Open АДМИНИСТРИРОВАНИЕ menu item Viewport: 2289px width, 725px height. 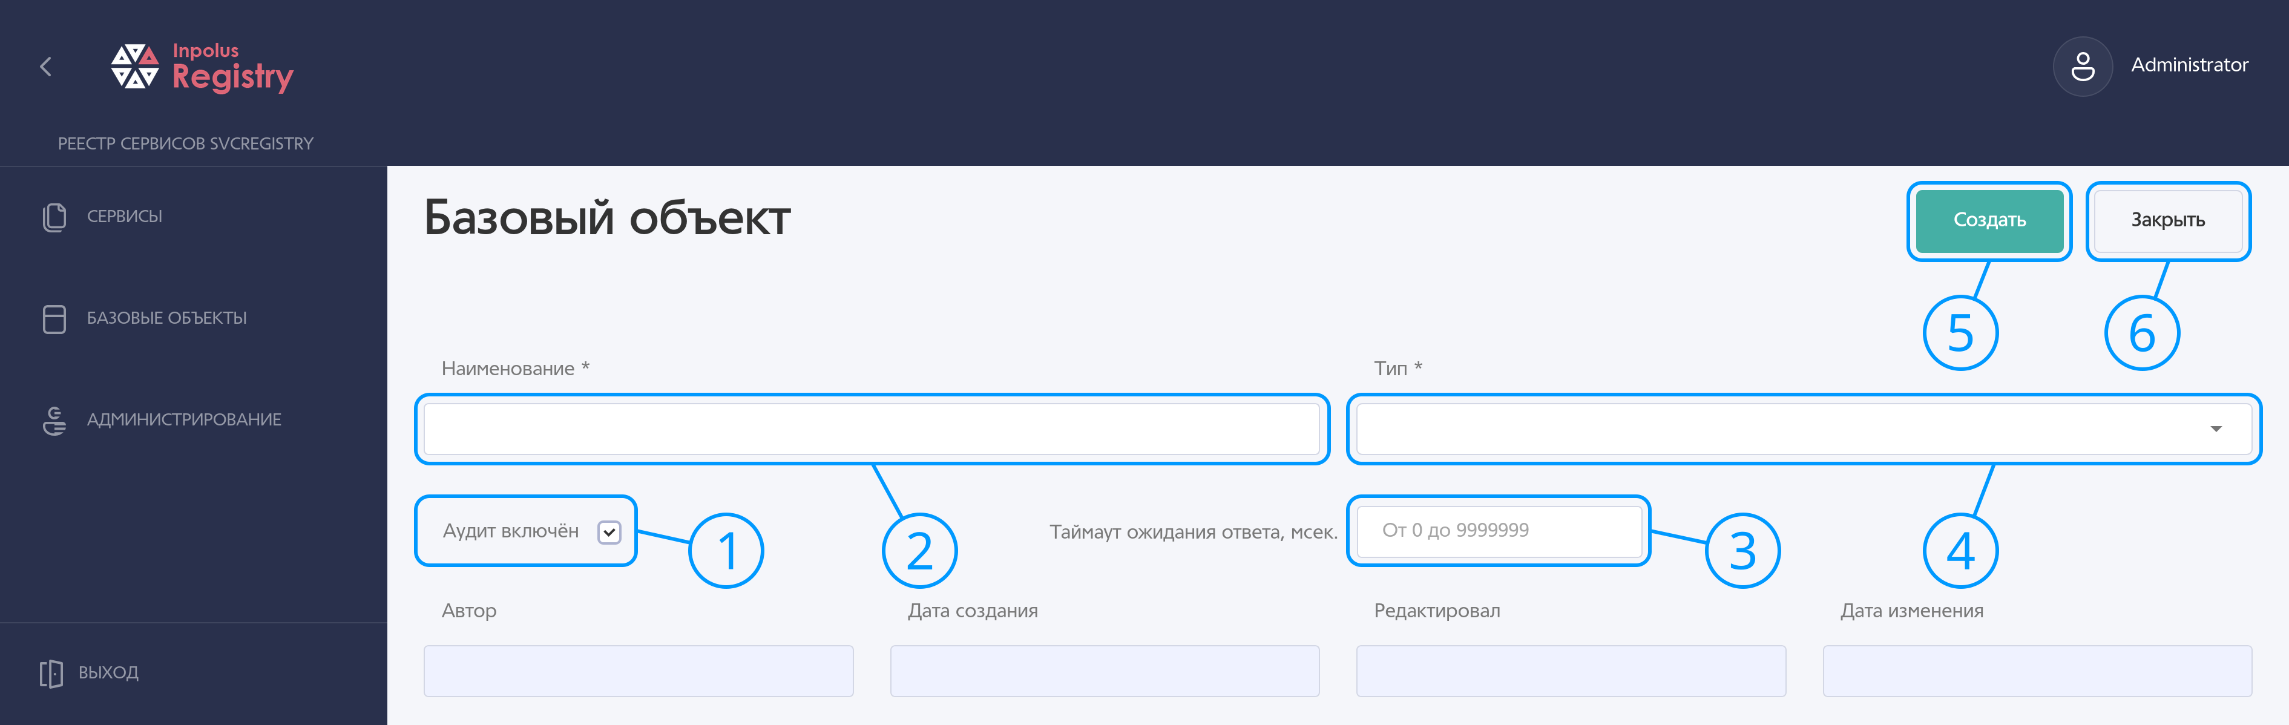(184, 419)
